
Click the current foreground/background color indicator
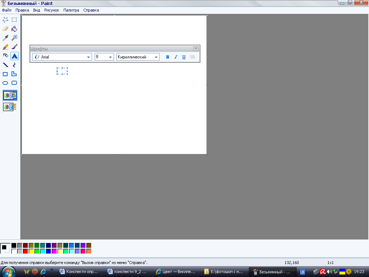[5, 248]
